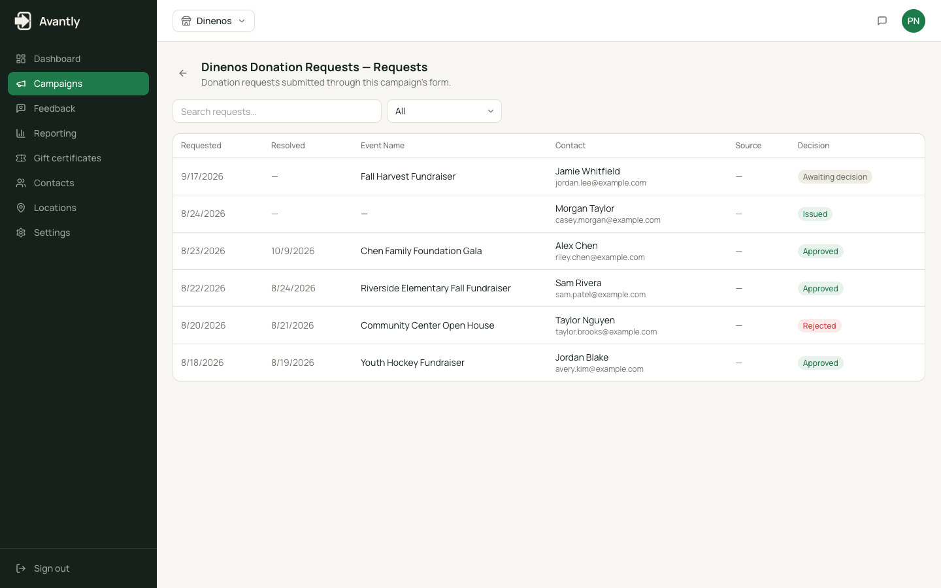The image size is (941, 588).
Task: Click contact name Jamie Whitfield
Action: (x=587, y=171)
